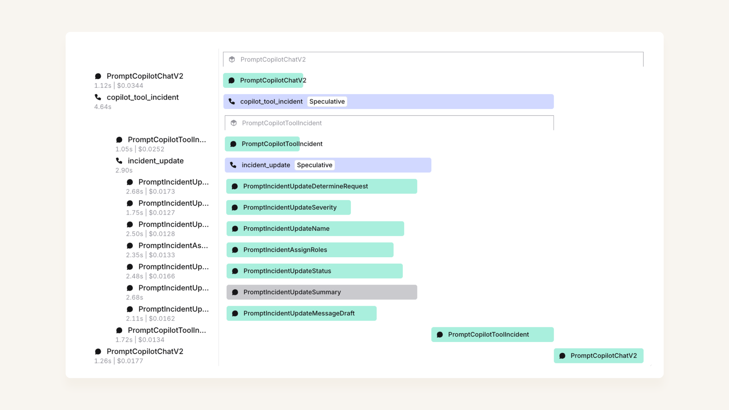Click Speculative badge on copilot_tool_incident bar

(x=327, y=102)
